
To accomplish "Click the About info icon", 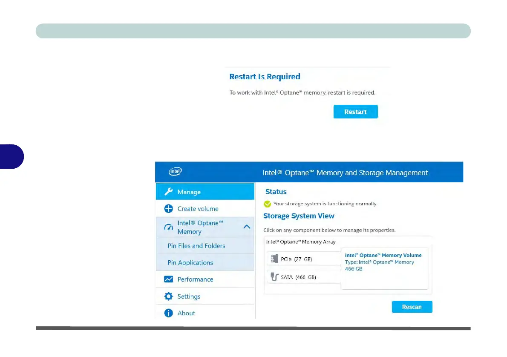I will click(168, 313).
